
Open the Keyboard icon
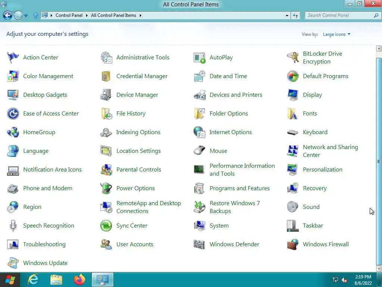(x=292, y=132)
